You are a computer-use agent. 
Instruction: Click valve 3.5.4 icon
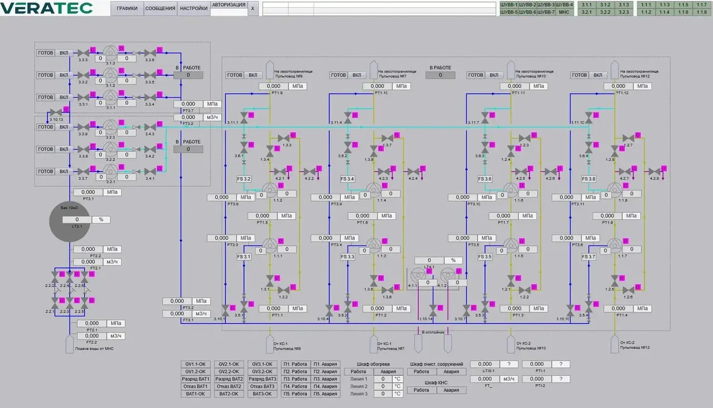[x=589, y=308]
